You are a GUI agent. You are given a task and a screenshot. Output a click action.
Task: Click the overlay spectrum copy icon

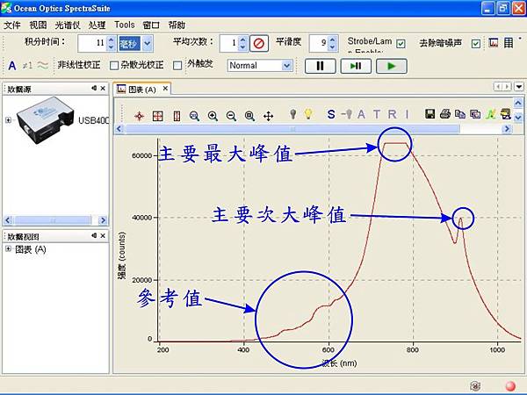pyautogui.click(x=475, y=114)
